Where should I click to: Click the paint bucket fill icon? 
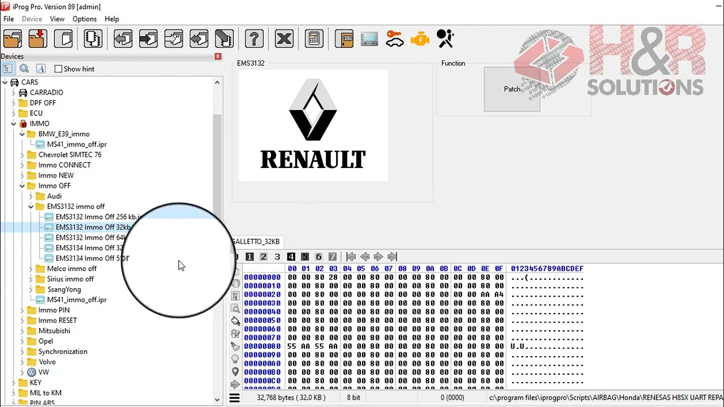pyautogui.click(x=235, y=321)
